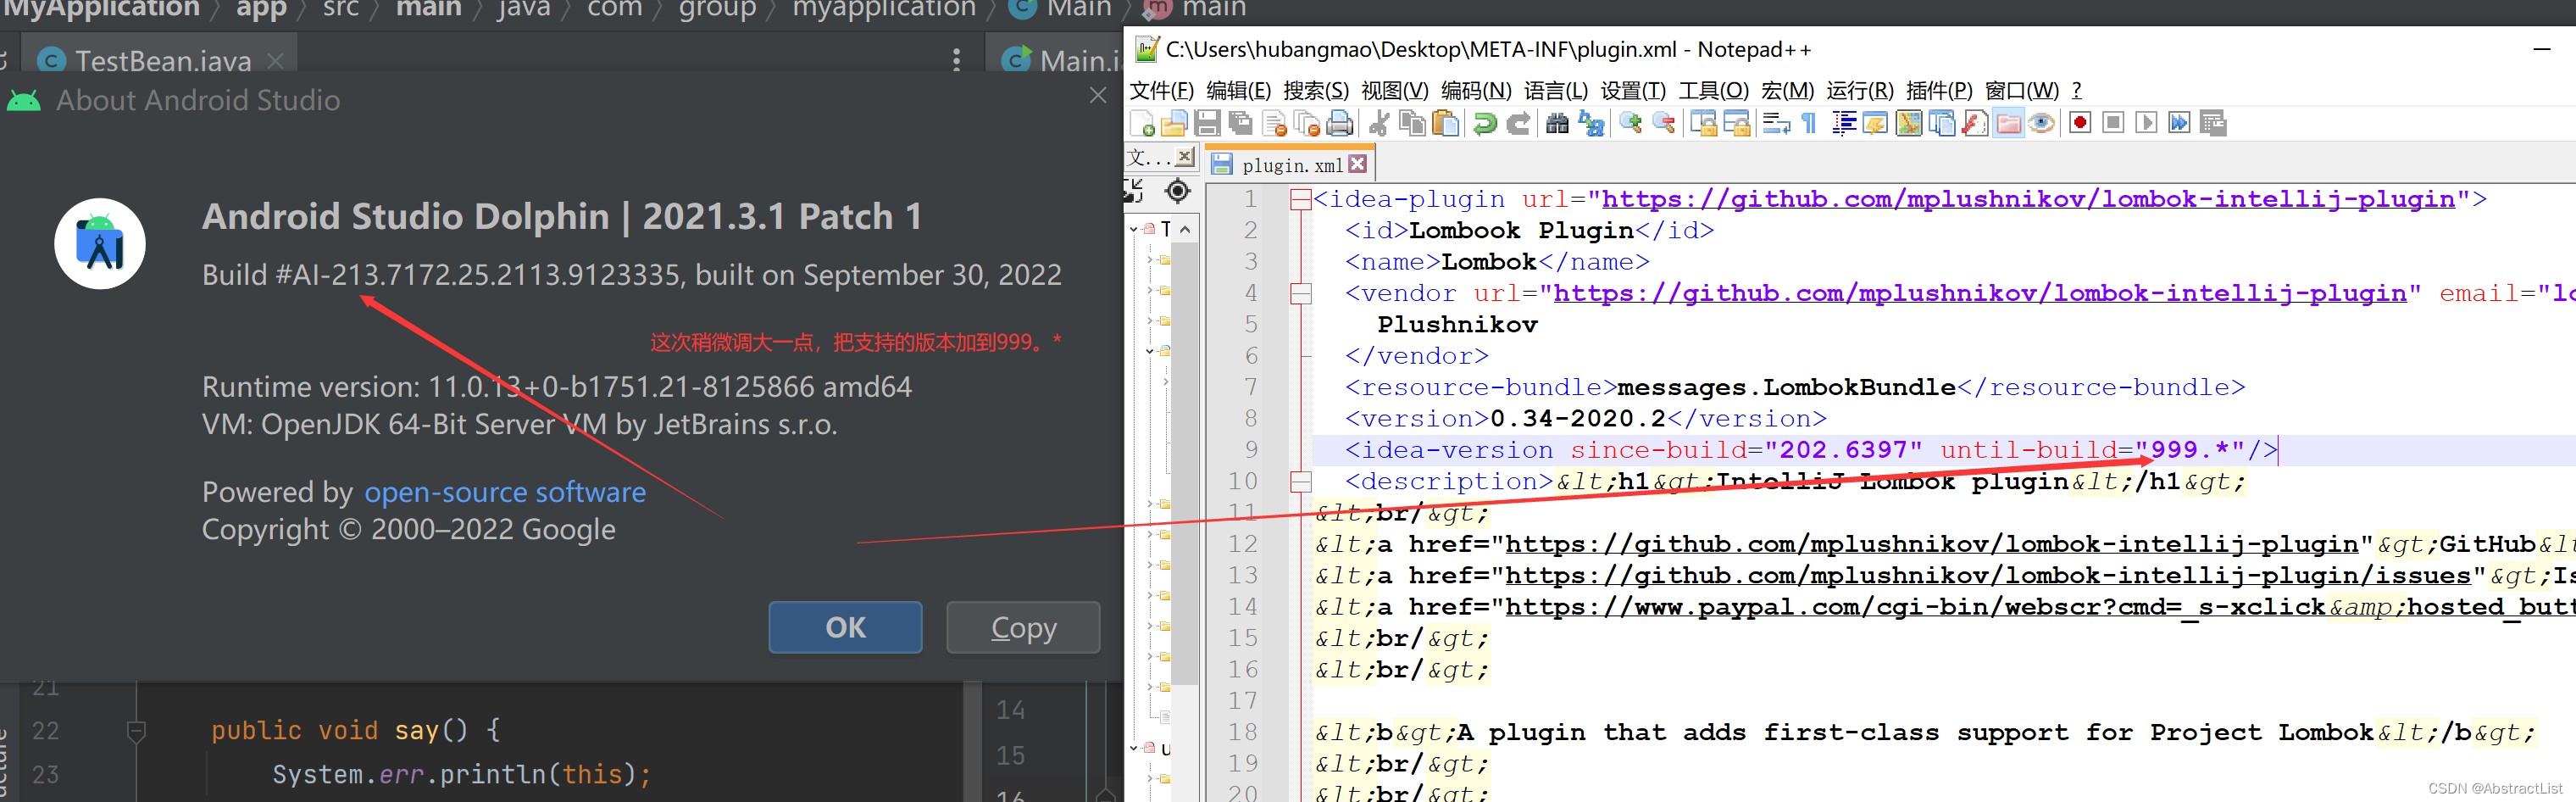The image size is (2576, 802).
Task: Click Copy in About Android Studio dialog
Action: click(x=1023, y=627)
